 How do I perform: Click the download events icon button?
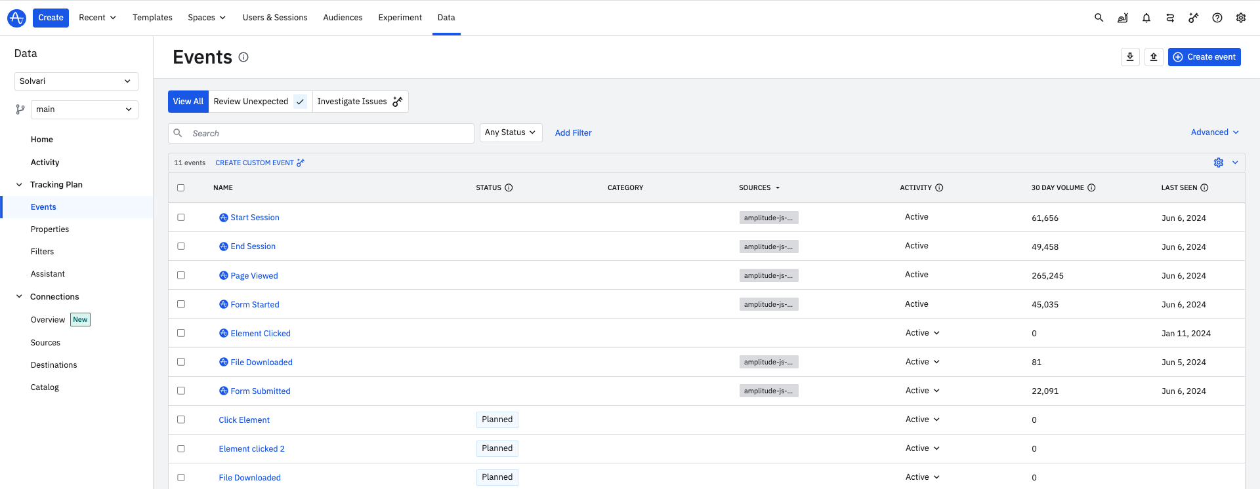(x=1130, y=57)
